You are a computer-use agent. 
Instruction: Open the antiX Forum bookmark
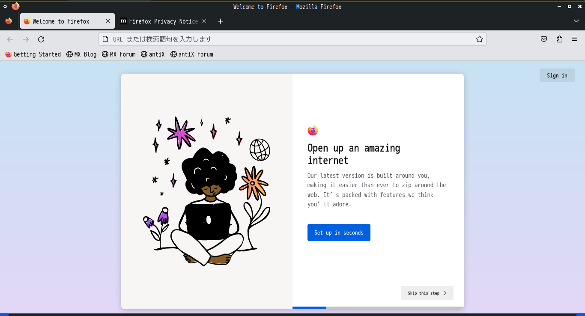click(x=191, y=54)
